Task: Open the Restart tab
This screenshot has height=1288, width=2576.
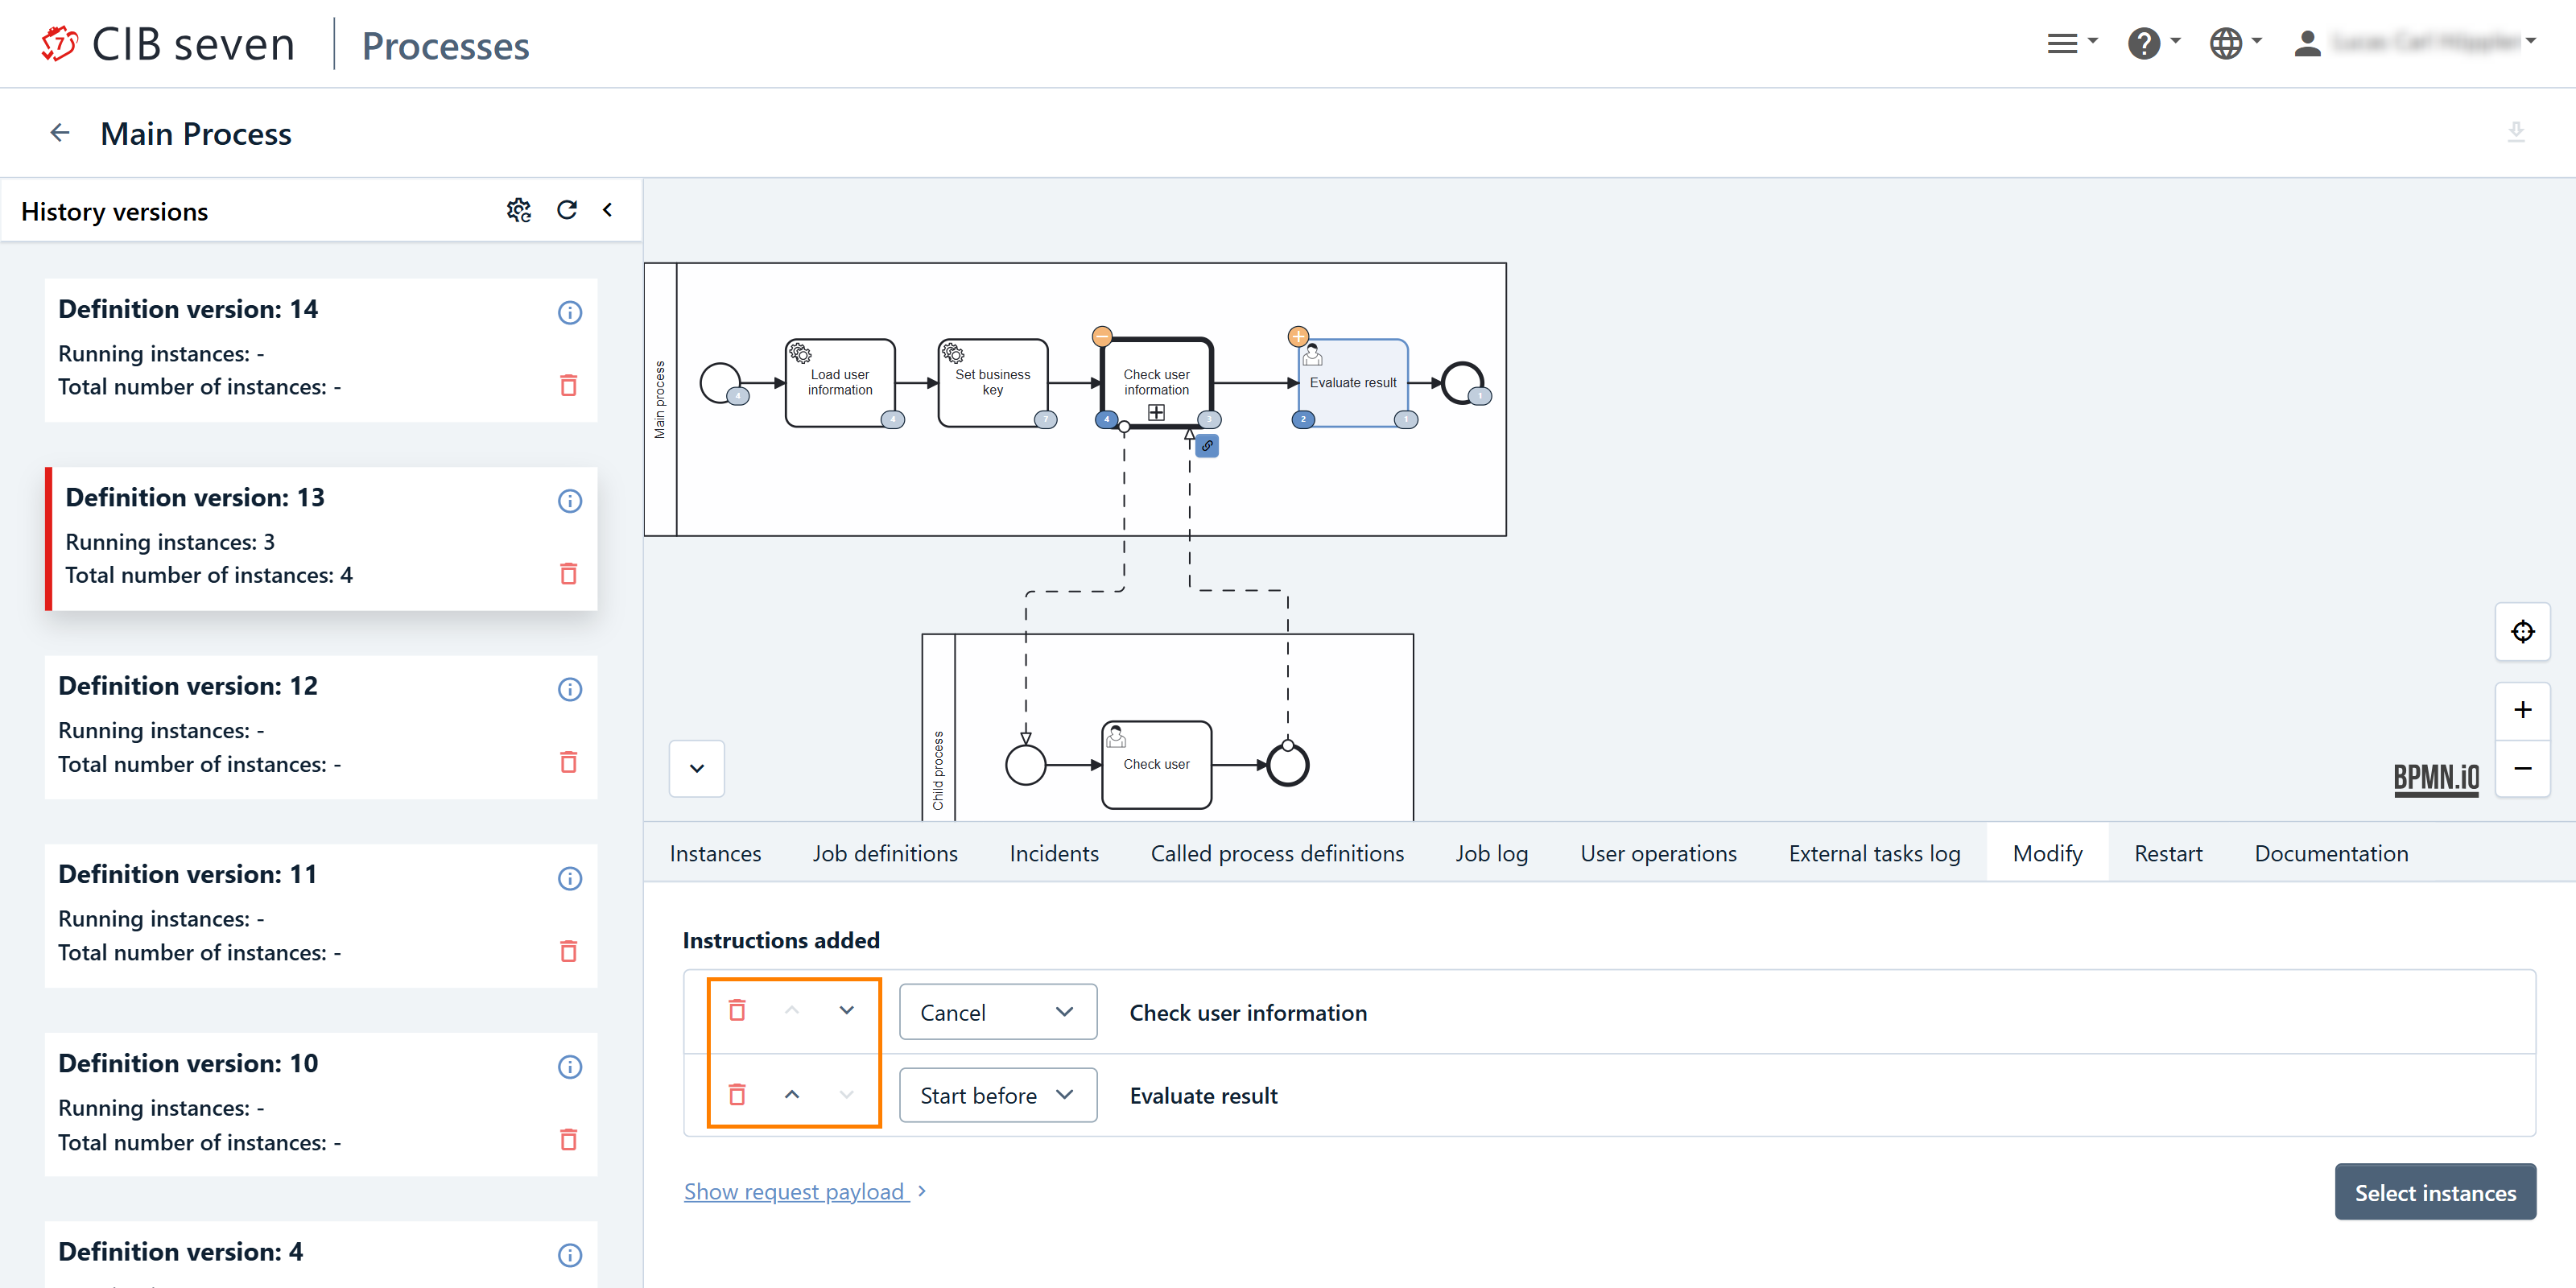Action: pyautogui.click(x=2167, y=853)
